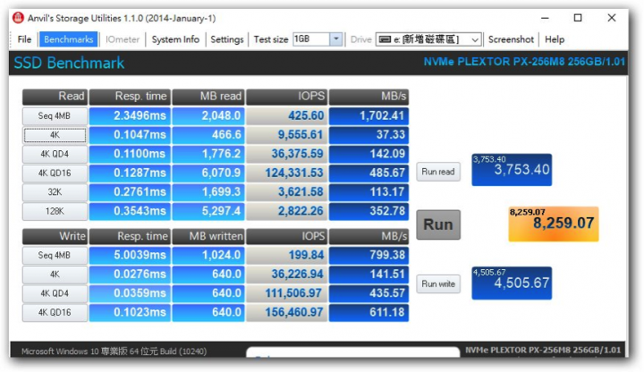This screenshot has height=372, width=644.
Task: Run the Write 4K test button
Action: tap(55, 275)
